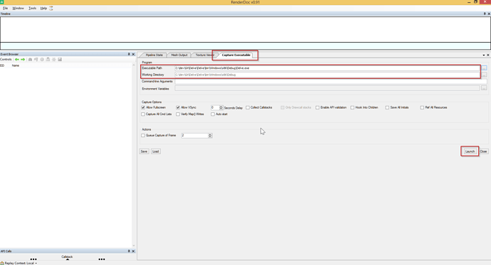
Task: Click the Launch button
Action: click(470, 151)
